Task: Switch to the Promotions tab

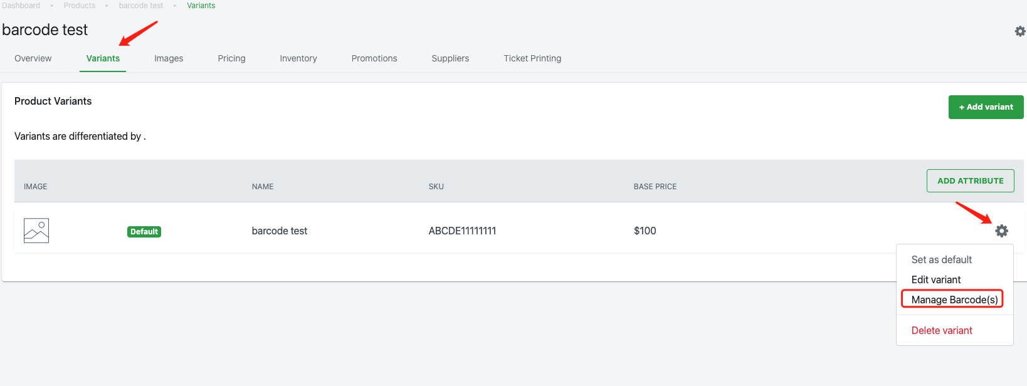Action: click(x=374, y=58)
